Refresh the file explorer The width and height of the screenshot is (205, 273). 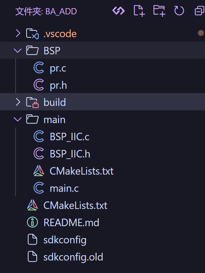[179, 11]
